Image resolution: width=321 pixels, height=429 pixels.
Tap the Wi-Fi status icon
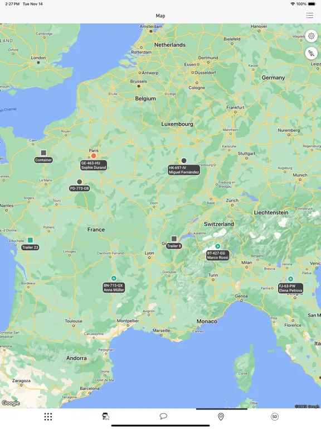[x=293, y=4]
